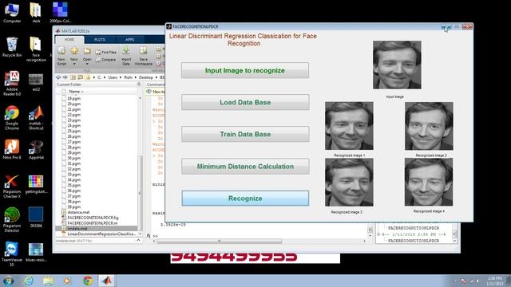Viewport: 511px width, 287px height.
Task: Click the Users segment in the address path
Action: (113, 77)
